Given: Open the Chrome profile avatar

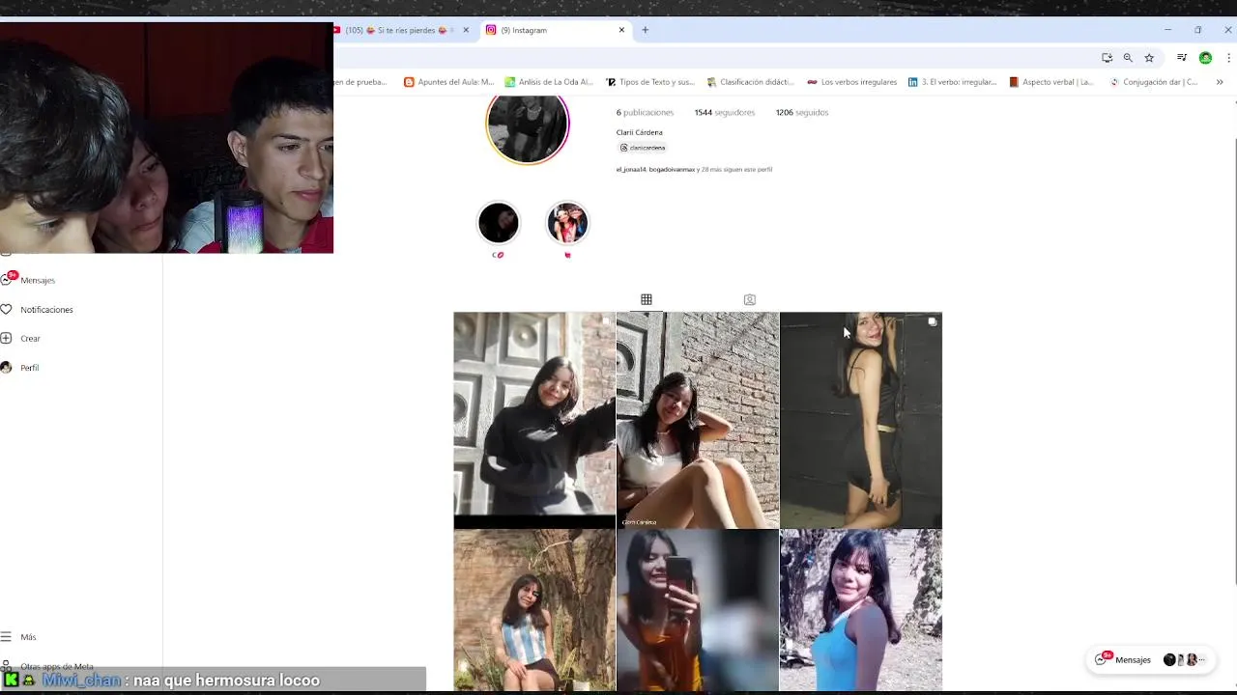Looking at the screenshot, I should (x=1205, y=58).
